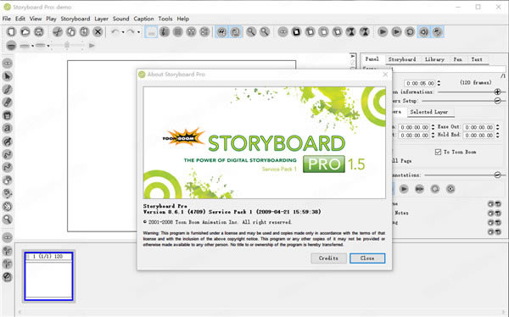
Task: Toggle the highlighted camera playback button after speaker
Action: (438, 32)
